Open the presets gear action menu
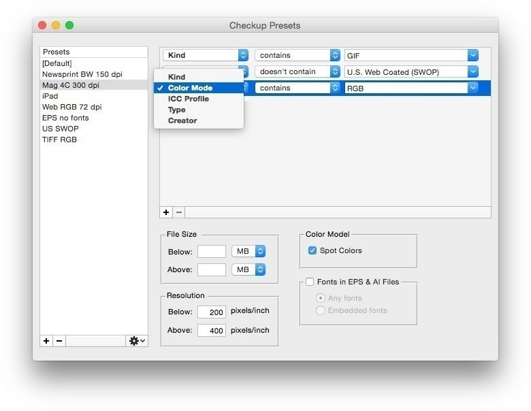Image resolution: width=531 pixels, height=411 pixels. 137,341
